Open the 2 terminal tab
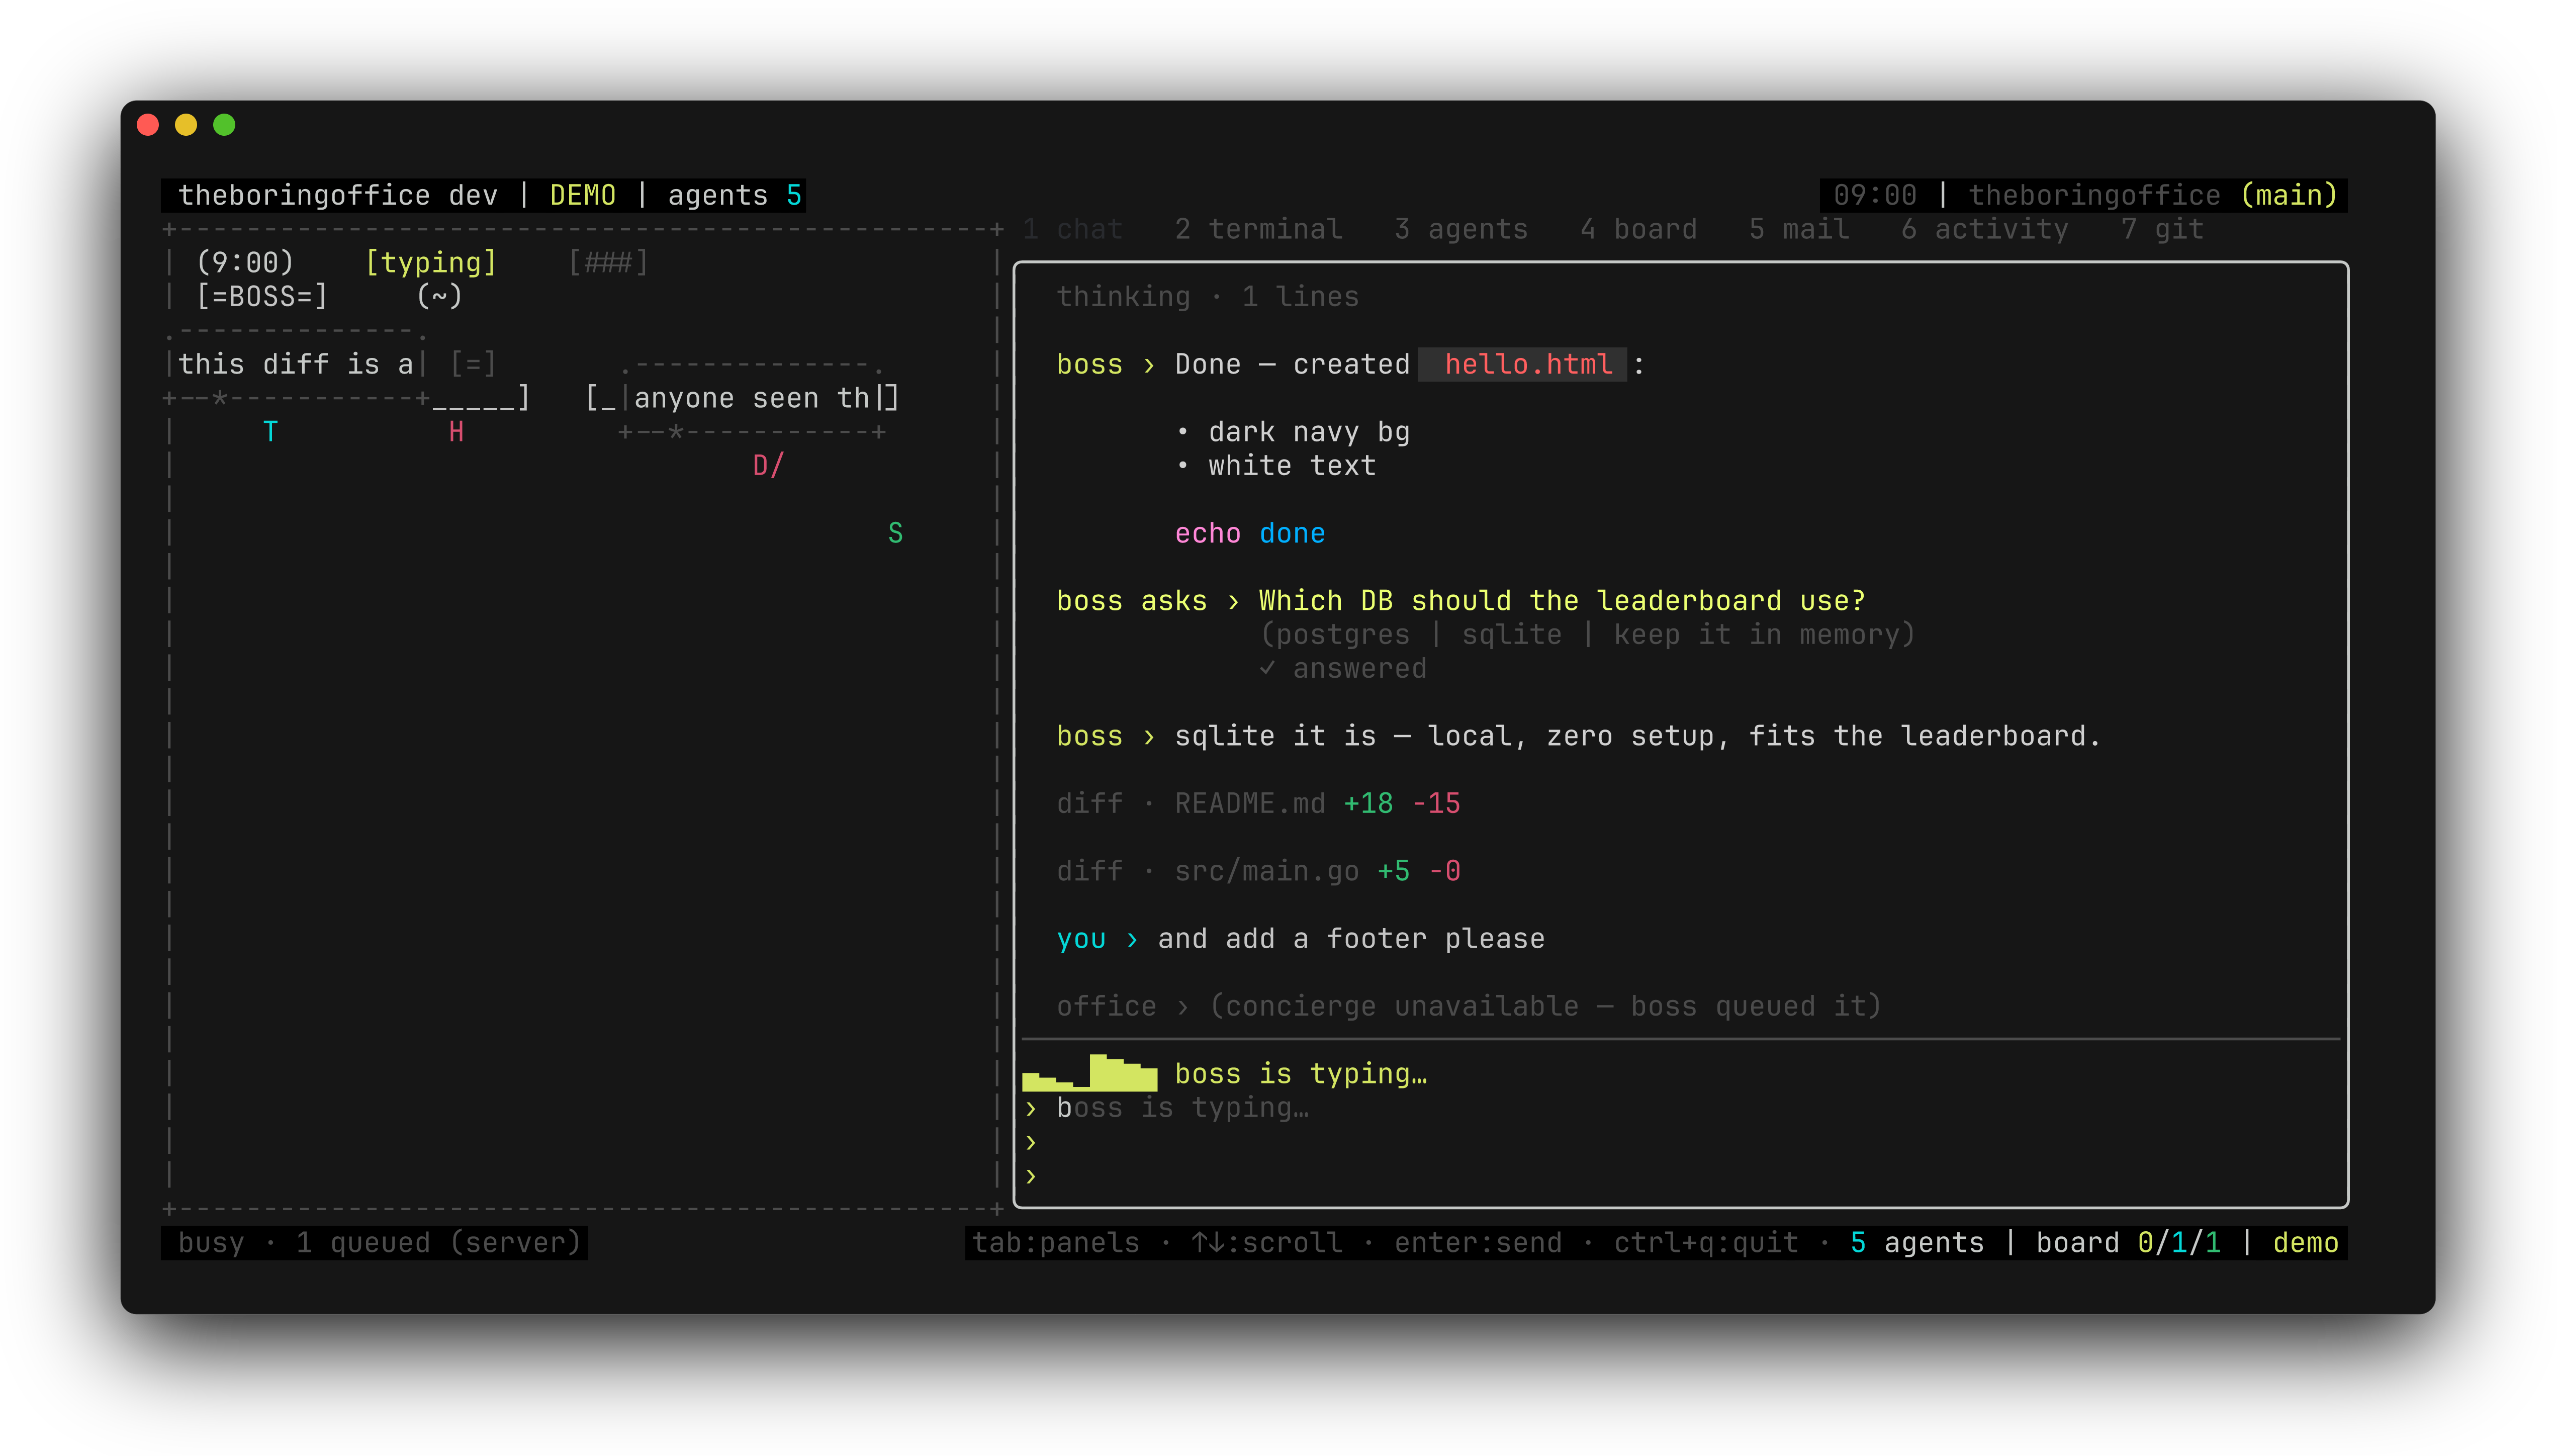The height and width of the screenshot is (1456, 2557). click(1258, 229)
